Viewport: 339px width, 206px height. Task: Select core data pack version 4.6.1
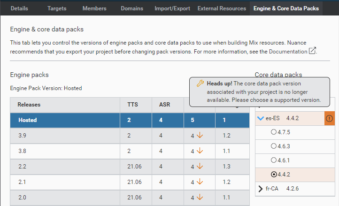[274, 160]
